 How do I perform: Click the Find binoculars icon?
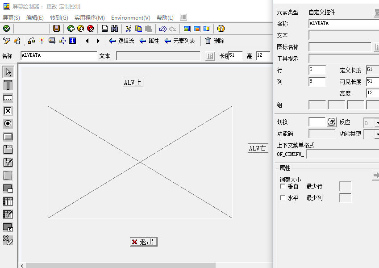point(115,28)
